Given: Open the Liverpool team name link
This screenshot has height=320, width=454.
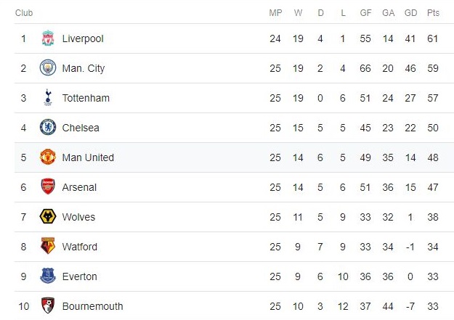Looking at the screenshot, I should pos(82,38).
